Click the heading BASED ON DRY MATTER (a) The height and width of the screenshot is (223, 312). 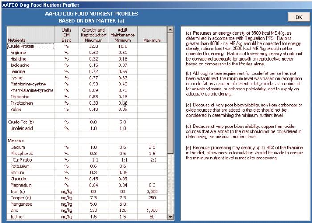(91, 20)
